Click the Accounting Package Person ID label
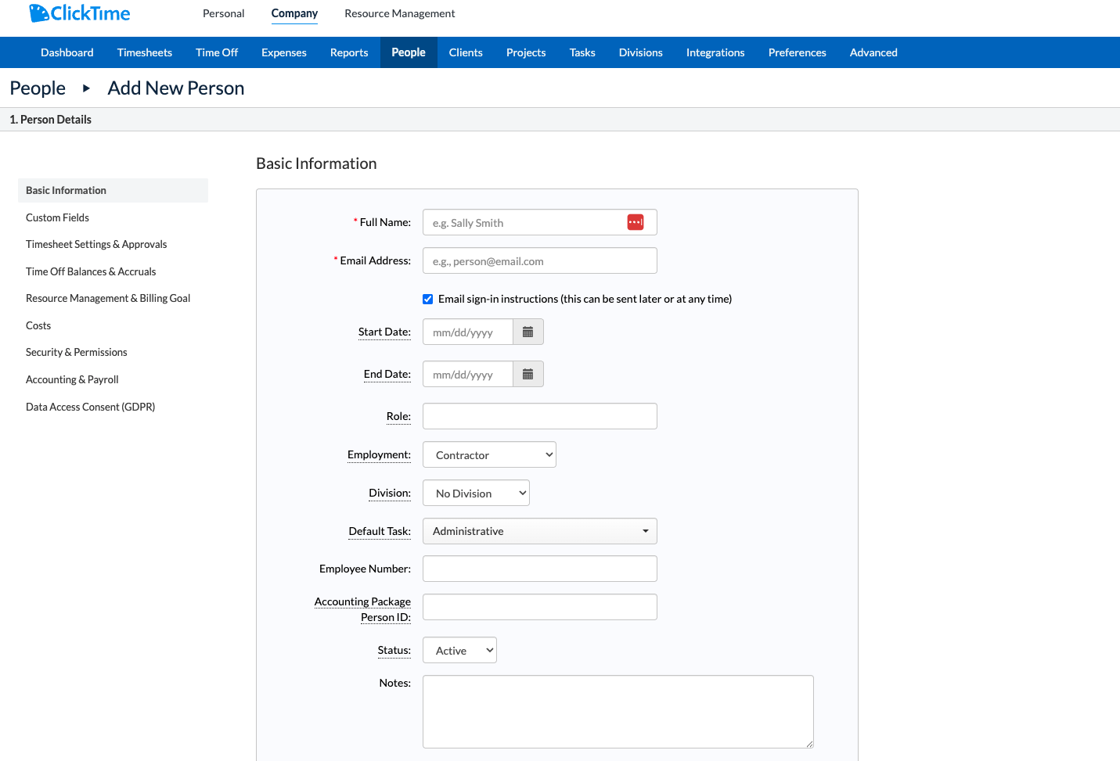 (362, 609)
